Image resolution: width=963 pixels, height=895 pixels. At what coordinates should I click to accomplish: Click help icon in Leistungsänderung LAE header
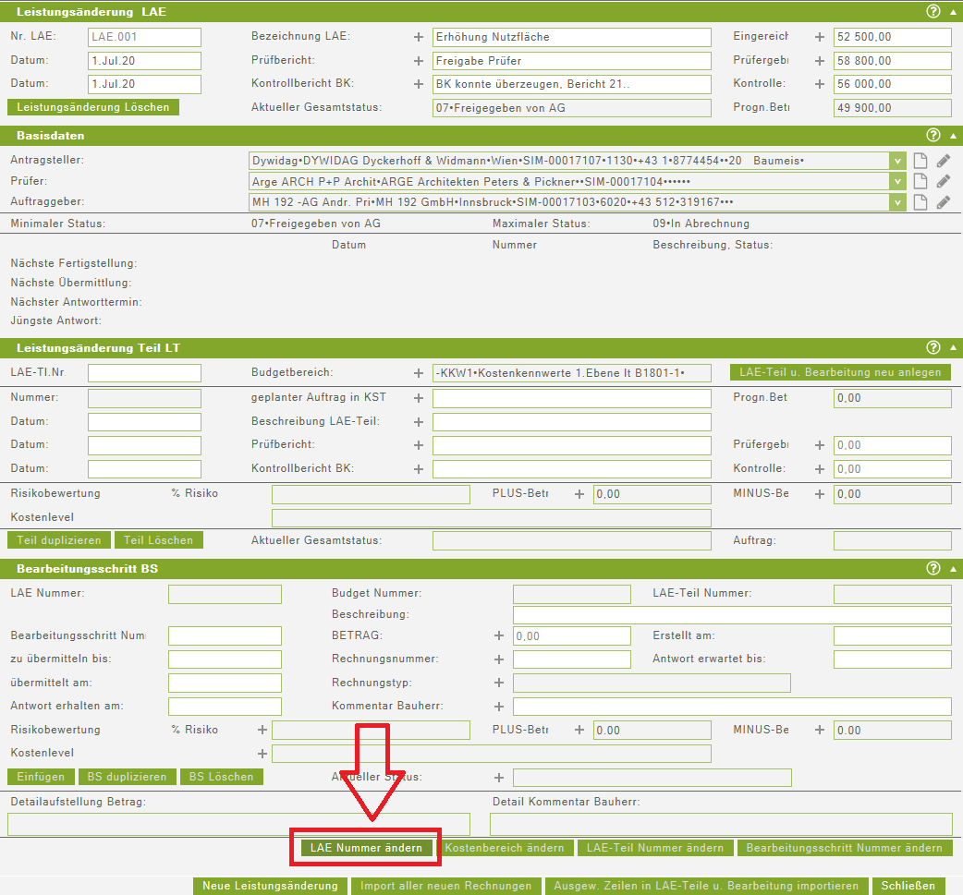tap(933, 12)
